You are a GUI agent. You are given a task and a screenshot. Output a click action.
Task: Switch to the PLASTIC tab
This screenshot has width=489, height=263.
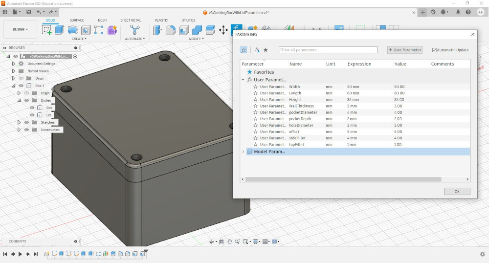[x=161, y=20]
